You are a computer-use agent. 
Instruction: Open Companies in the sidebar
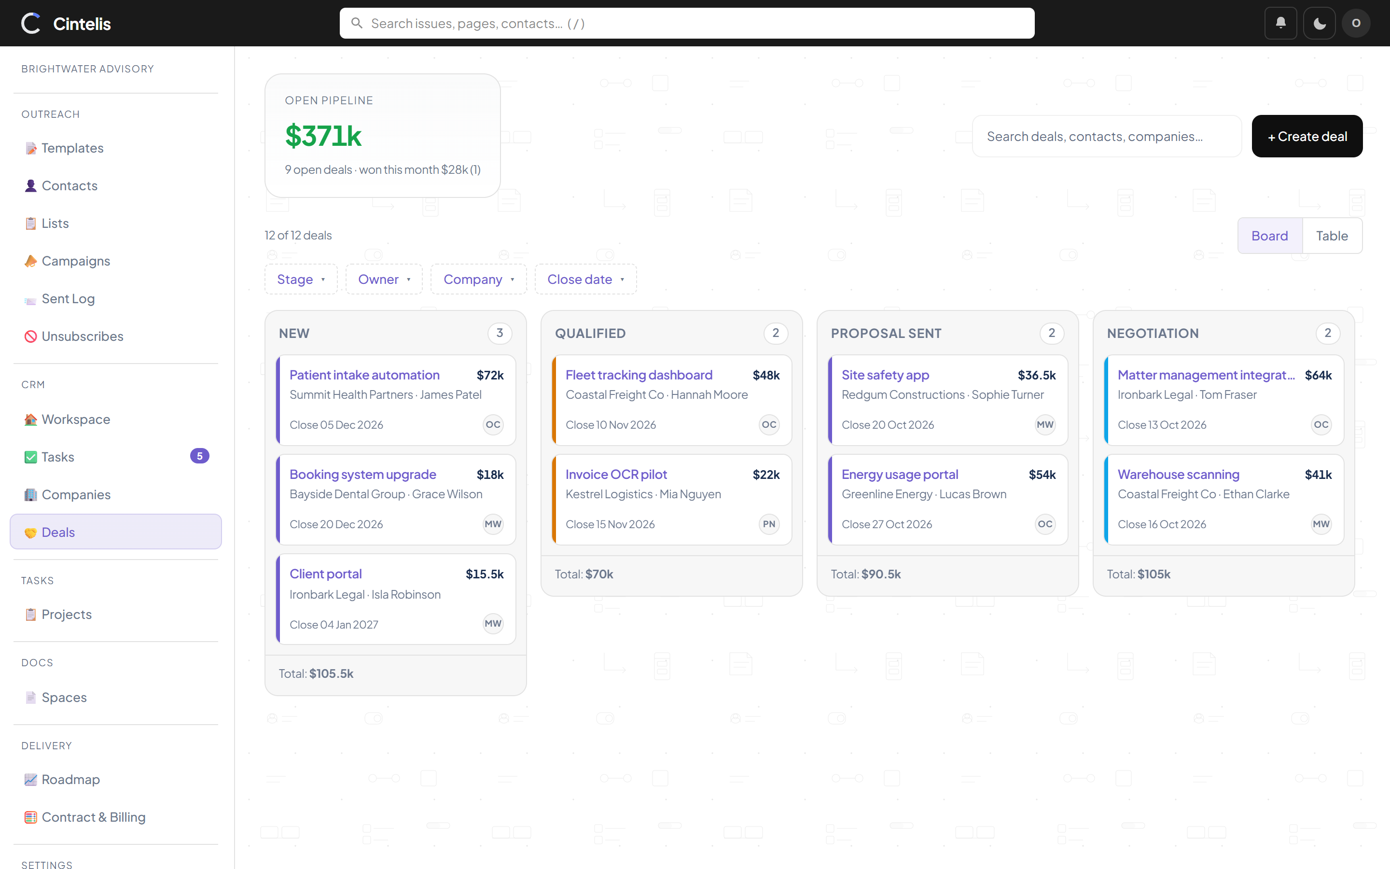point(115,494)
